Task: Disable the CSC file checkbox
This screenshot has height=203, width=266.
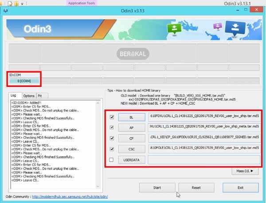Action: point(111,149)
